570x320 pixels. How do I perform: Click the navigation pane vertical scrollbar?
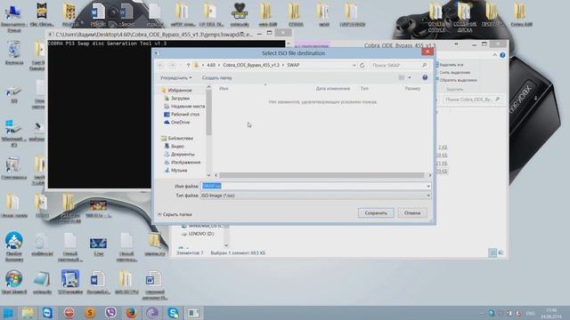click(x=208, y=113)
